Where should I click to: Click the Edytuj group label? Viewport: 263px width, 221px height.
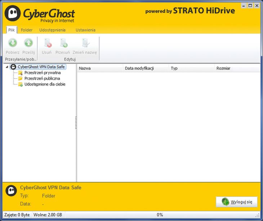70,59
